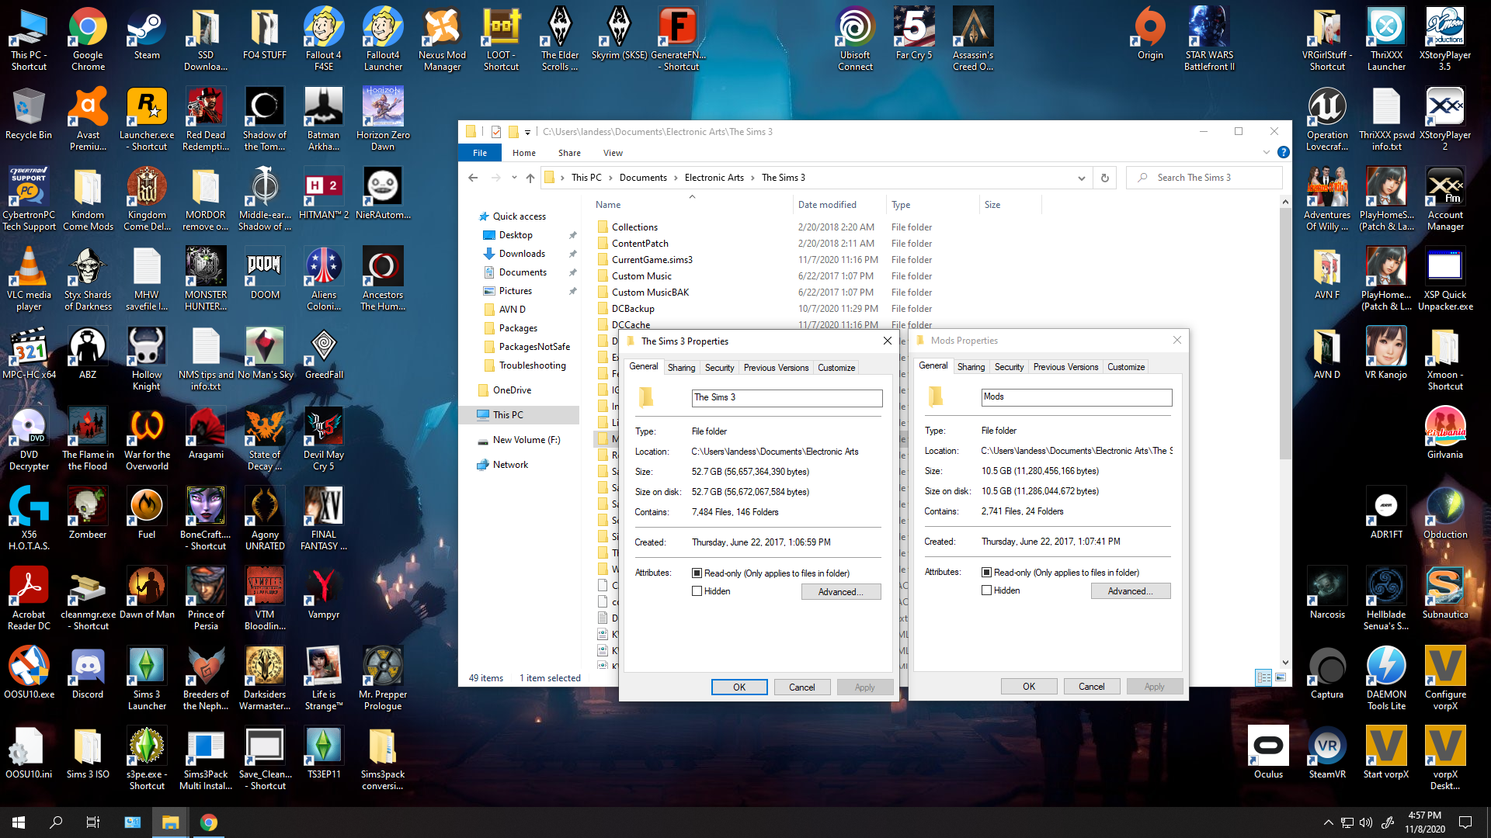Open the Steam desktop icon

click(147, 35)
